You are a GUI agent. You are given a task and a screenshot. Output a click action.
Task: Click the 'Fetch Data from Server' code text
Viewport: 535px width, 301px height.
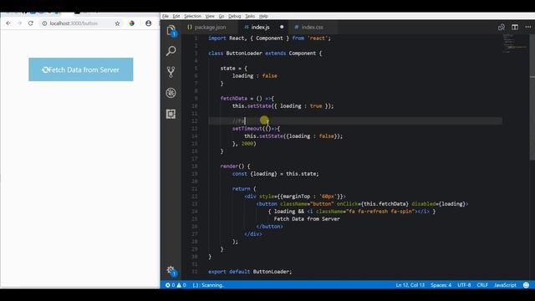click(x=307, y=219)
